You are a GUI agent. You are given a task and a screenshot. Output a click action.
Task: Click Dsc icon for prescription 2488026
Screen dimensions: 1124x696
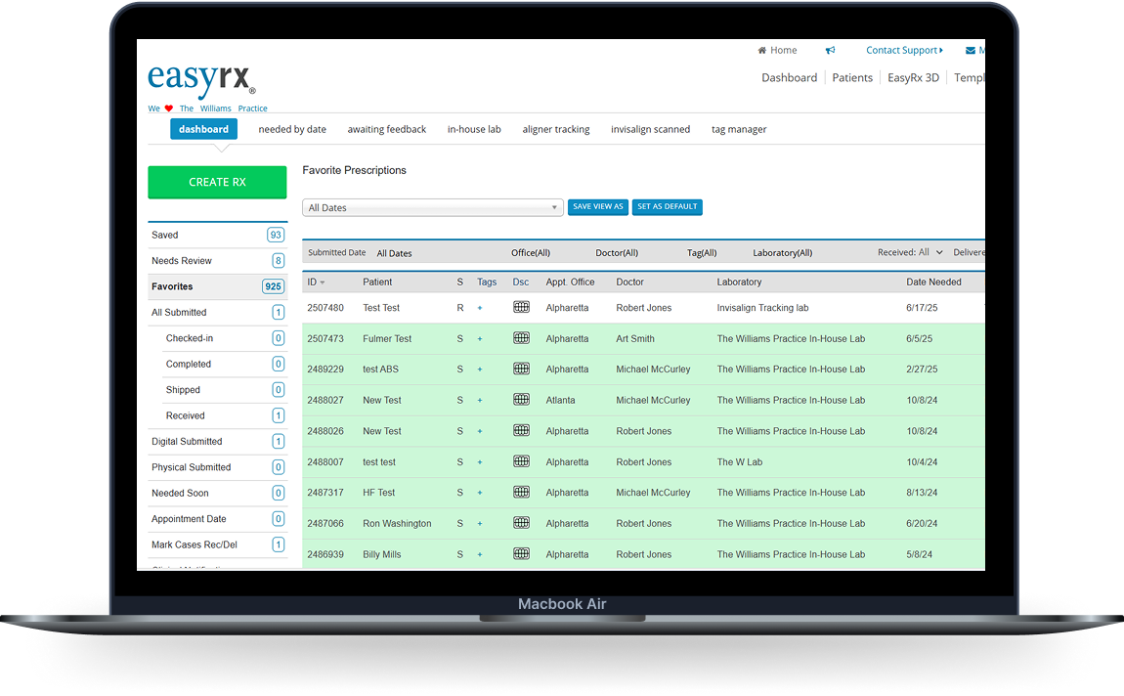click(521, 431)
